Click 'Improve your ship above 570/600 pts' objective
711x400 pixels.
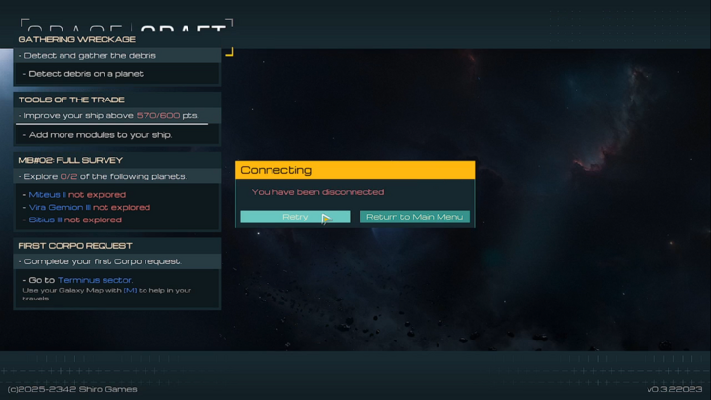(x=117, y=115)
